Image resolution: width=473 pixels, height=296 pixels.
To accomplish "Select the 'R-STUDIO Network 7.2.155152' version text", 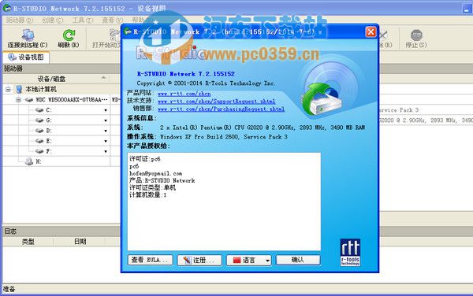I will point(186,74).
